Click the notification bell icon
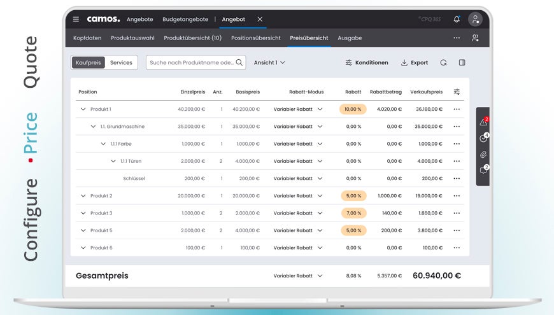This screenshot has width=554, height=315. pyautogui.click(x=457, y=19)
